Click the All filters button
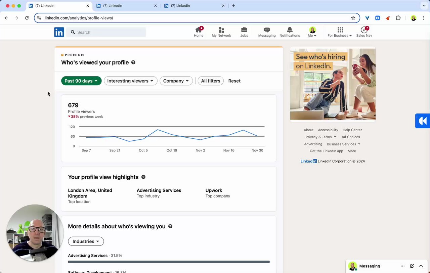430x273 pixels. (x=211, y=81)
